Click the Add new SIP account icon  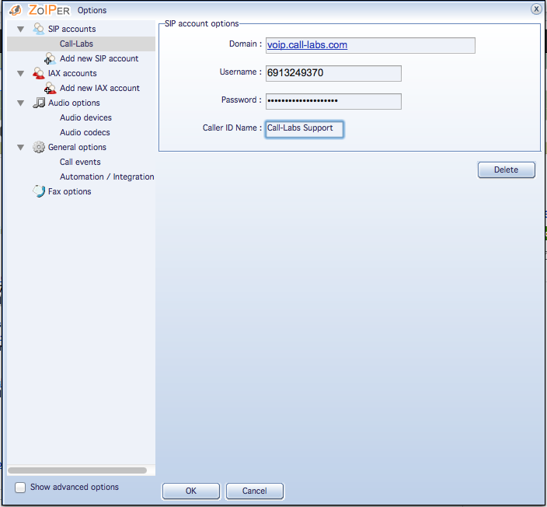click(51, 58)
